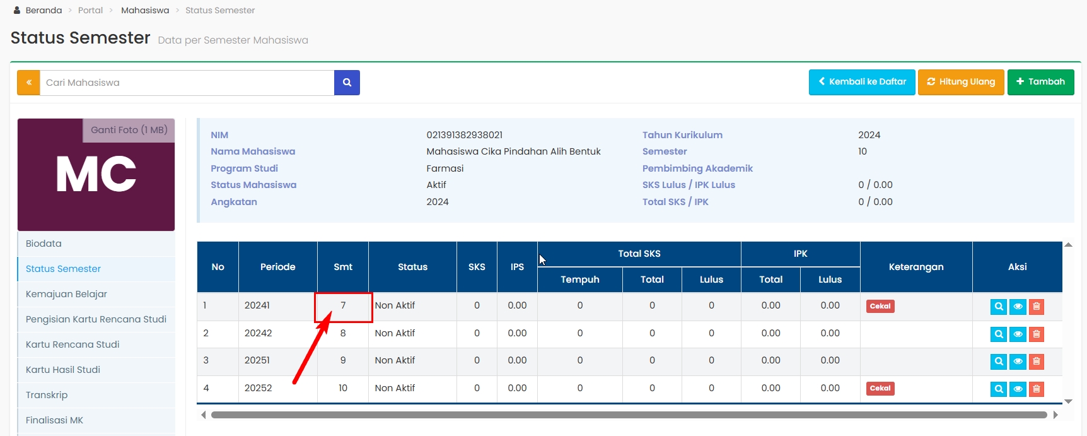Screen dimensions: 1087x436
Task: View period 20241 with eye icon
Action: click(1018, 307)
